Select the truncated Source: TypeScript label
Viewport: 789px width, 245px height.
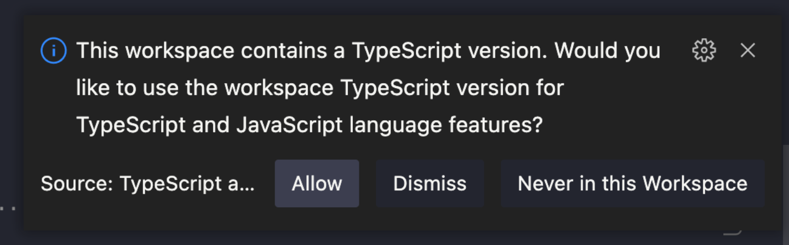click(x=148, y=184)
